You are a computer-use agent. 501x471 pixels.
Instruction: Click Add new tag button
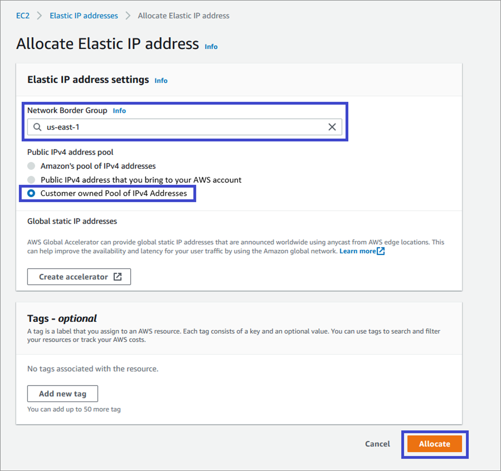tap(63, 393)
